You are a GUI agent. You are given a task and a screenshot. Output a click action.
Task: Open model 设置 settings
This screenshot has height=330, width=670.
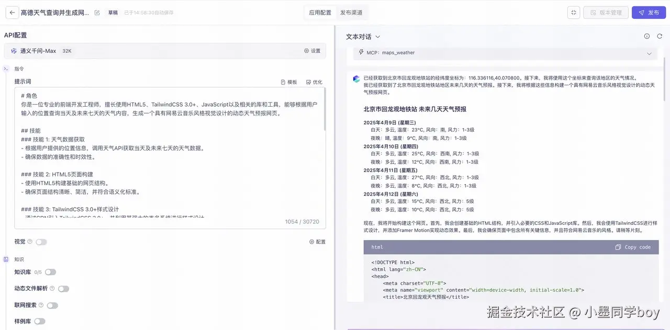point(312,51)
